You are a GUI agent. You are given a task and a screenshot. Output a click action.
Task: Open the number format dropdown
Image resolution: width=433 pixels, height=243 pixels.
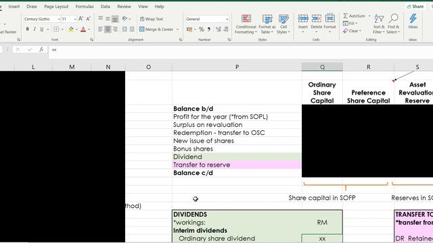[x=227, y=19]
